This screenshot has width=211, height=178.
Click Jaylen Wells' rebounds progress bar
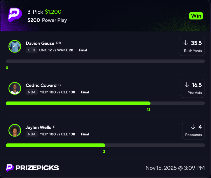105,145
